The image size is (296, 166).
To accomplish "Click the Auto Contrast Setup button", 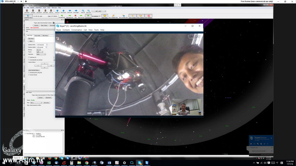I will [34, 70].
